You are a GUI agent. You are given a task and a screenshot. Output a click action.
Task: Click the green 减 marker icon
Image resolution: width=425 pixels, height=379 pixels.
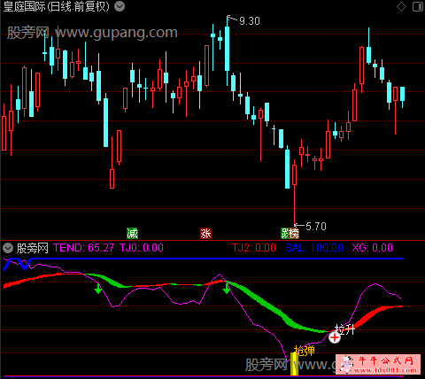[132, 234]
